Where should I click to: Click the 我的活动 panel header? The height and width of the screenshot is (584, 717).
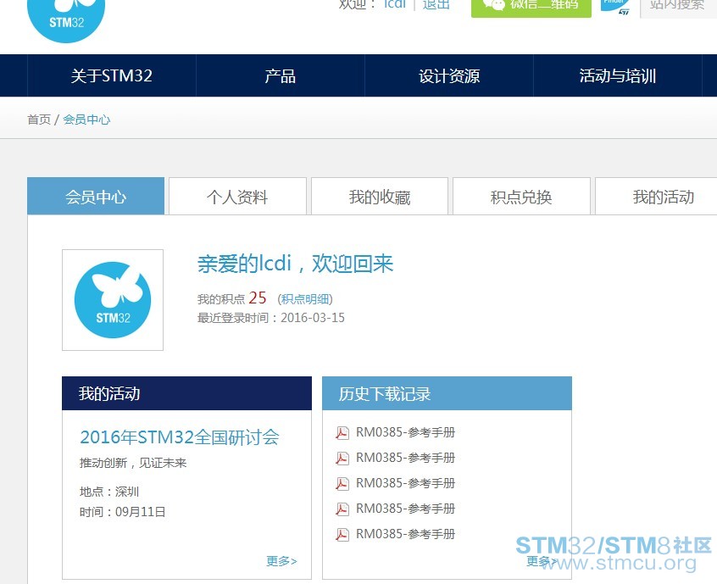pyautogui.click(x=186, y=393)
